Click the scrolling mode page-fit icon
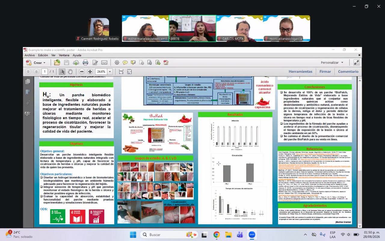Image resolution: width=385 pixels, height=241 pixels. coord(121,71)
